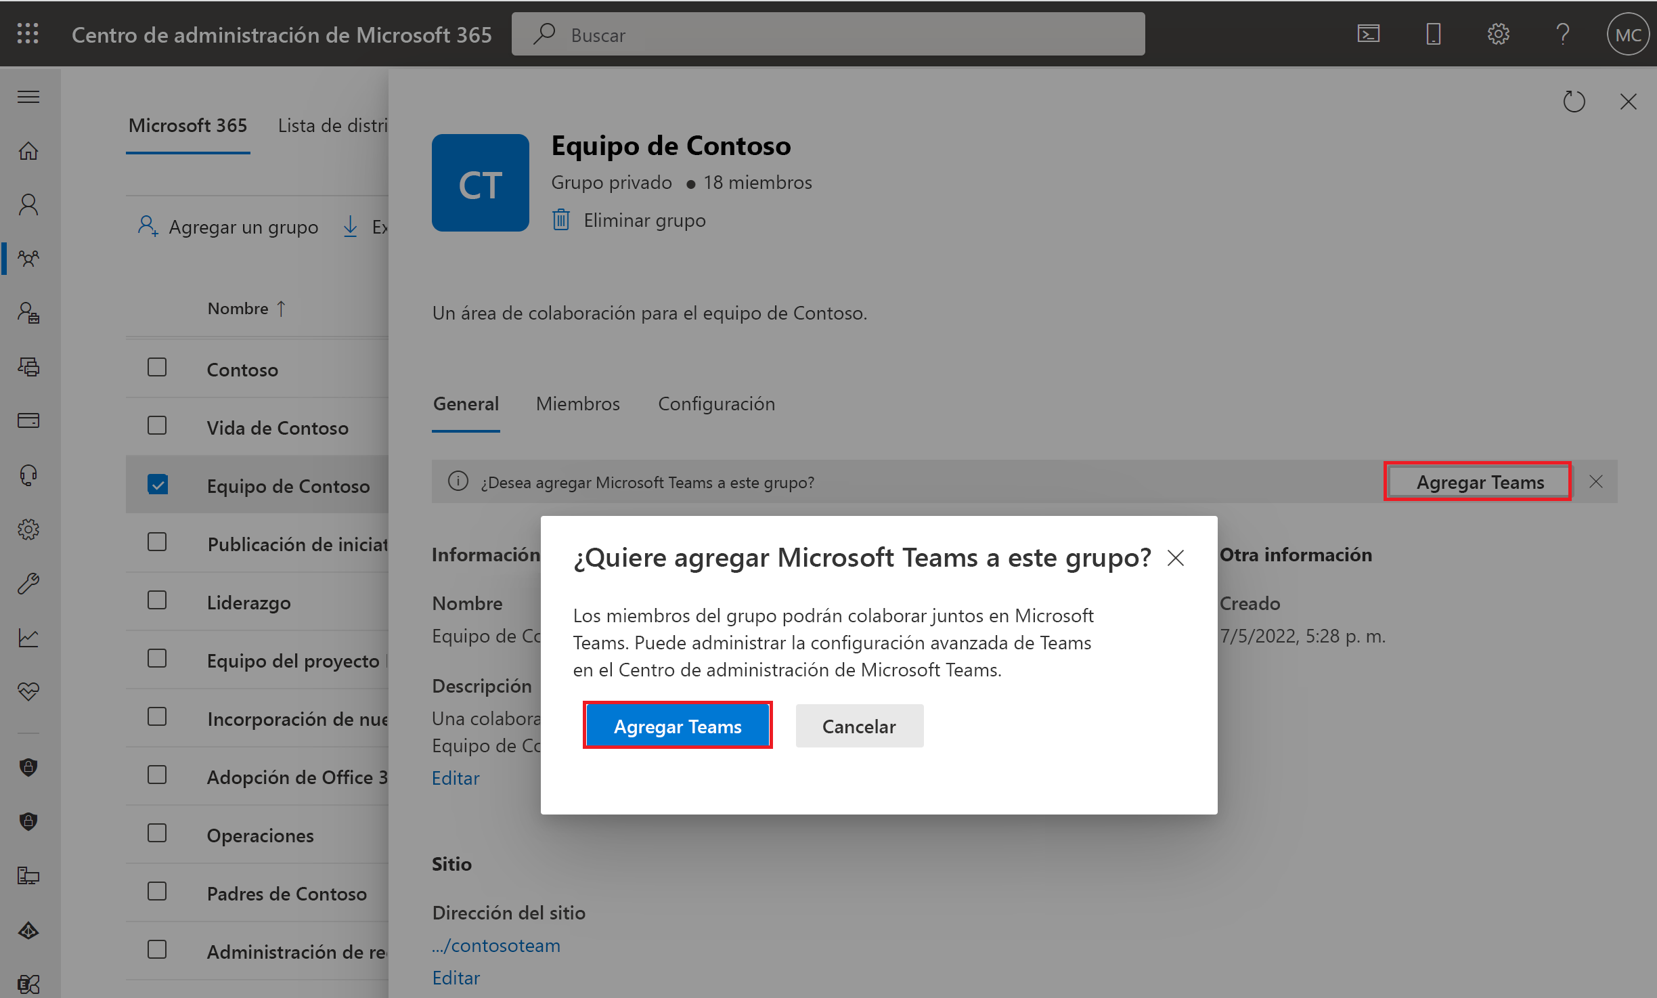Click Editar under Descripción

(x=456, y=778)
